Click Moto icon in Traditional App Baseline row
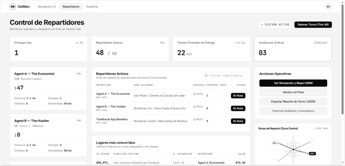This screenshot has width=345, height=166. pos(194,119)
